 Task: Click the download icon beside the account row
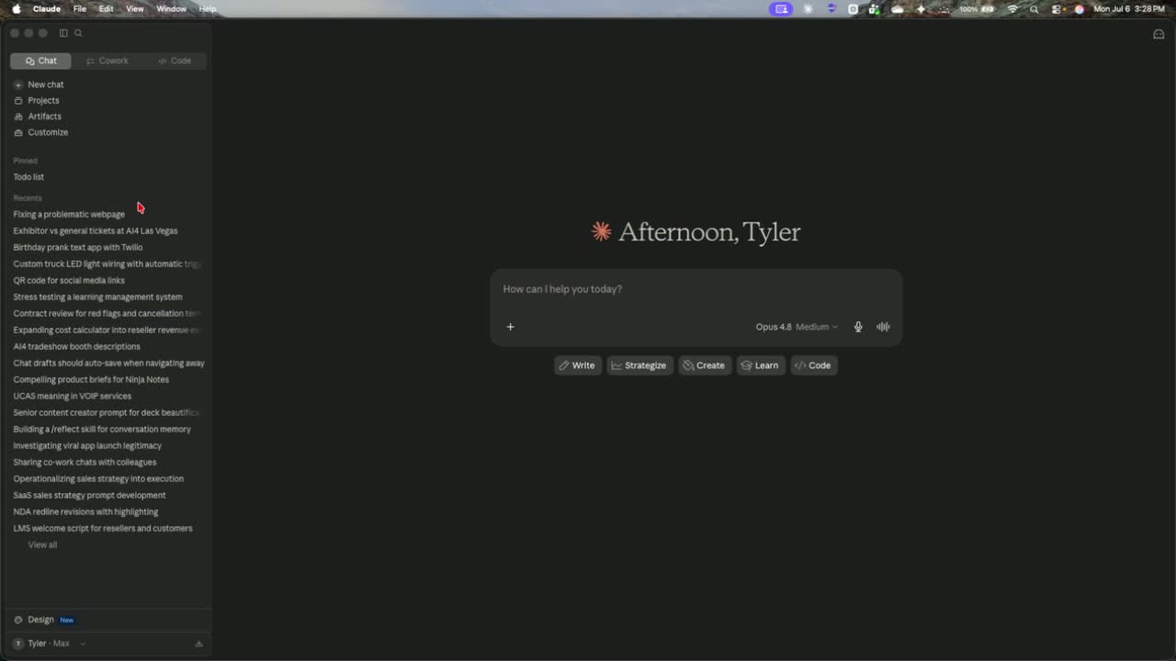coord(198,644)
